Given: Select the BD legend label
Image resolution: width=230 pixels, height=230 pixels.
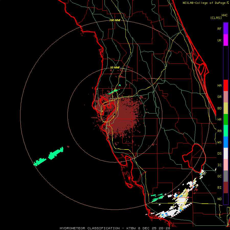Looking at the screenshot, I should (x=219, y=108).
